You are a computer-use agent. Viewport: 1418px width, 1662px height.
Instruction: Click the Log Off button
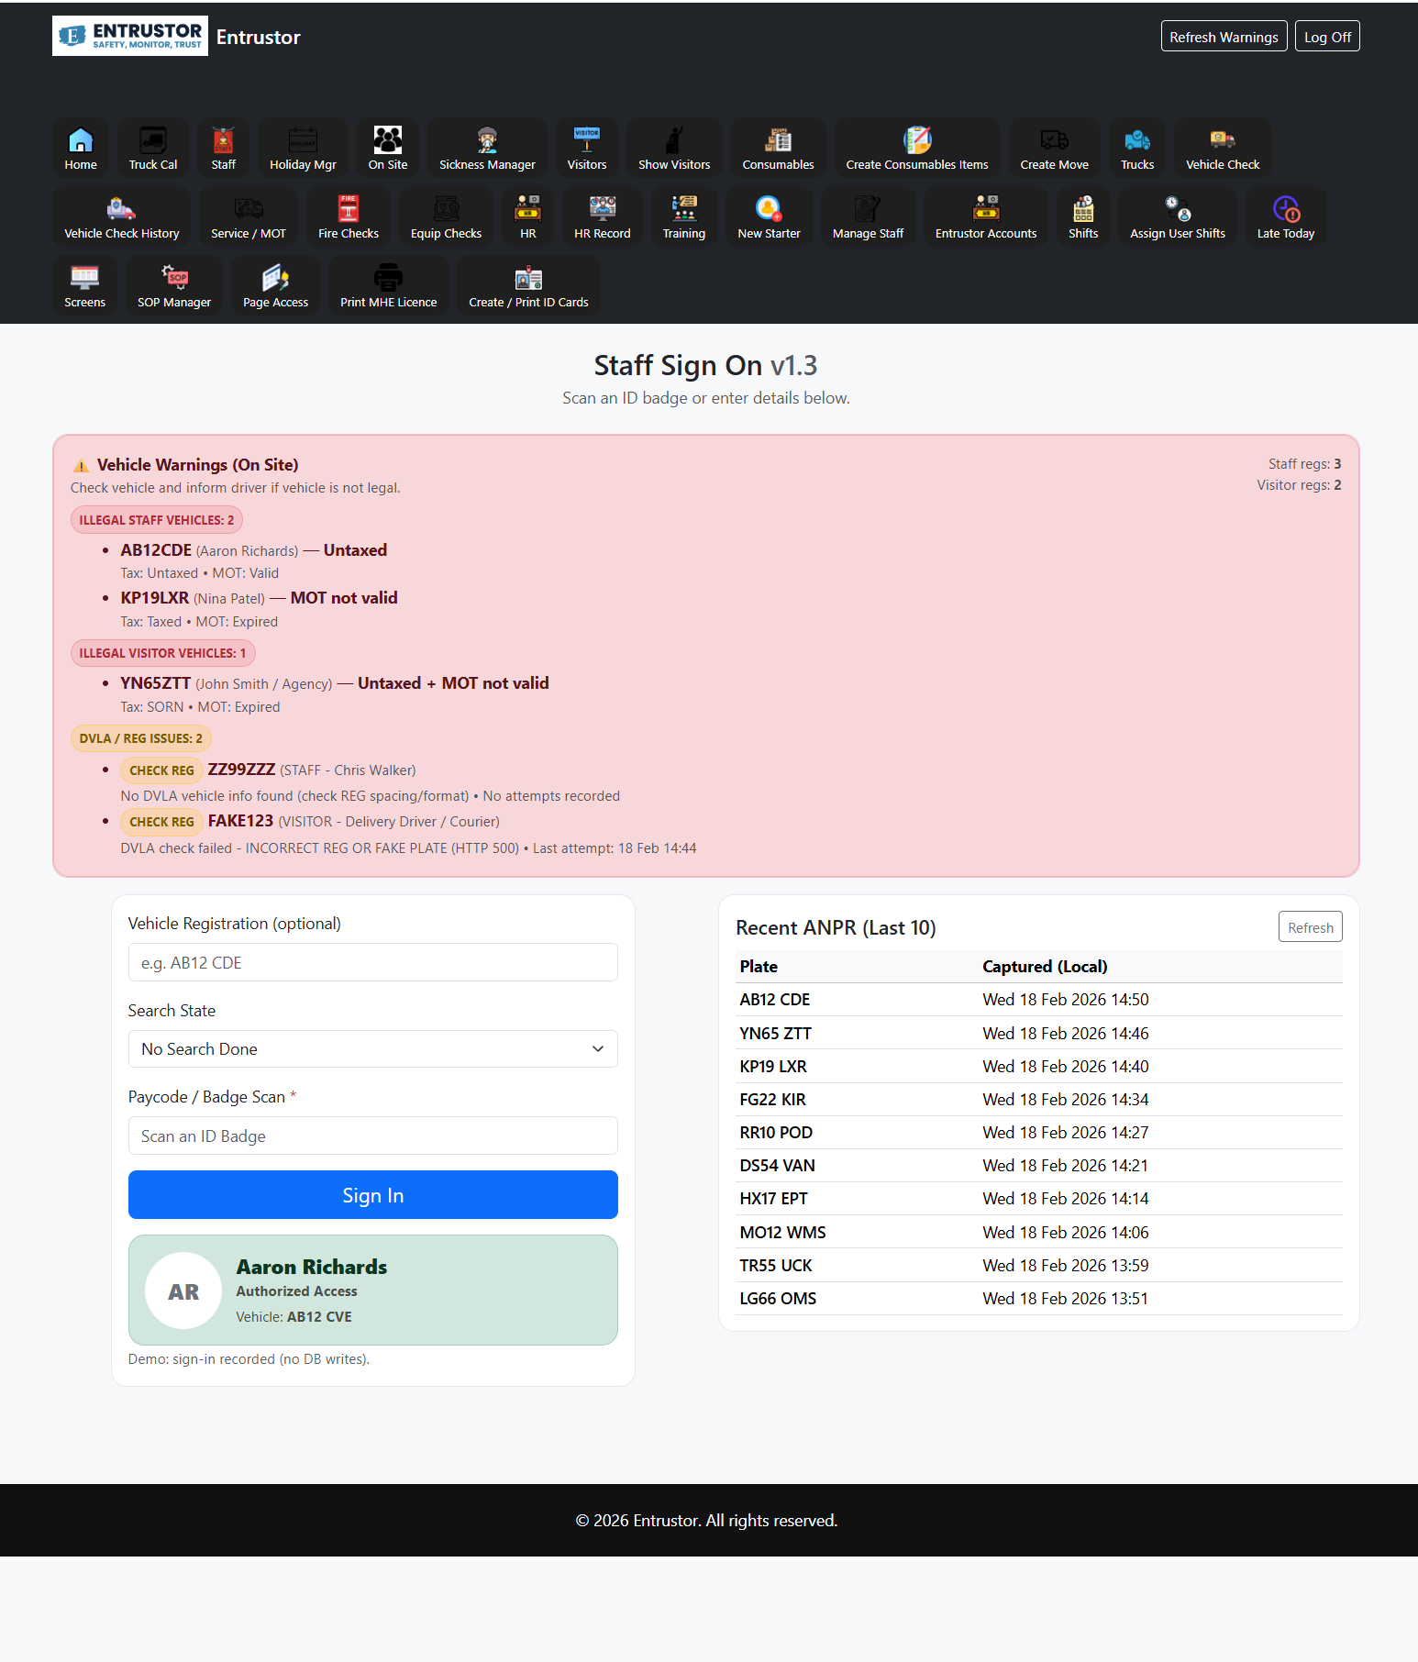1327,37
